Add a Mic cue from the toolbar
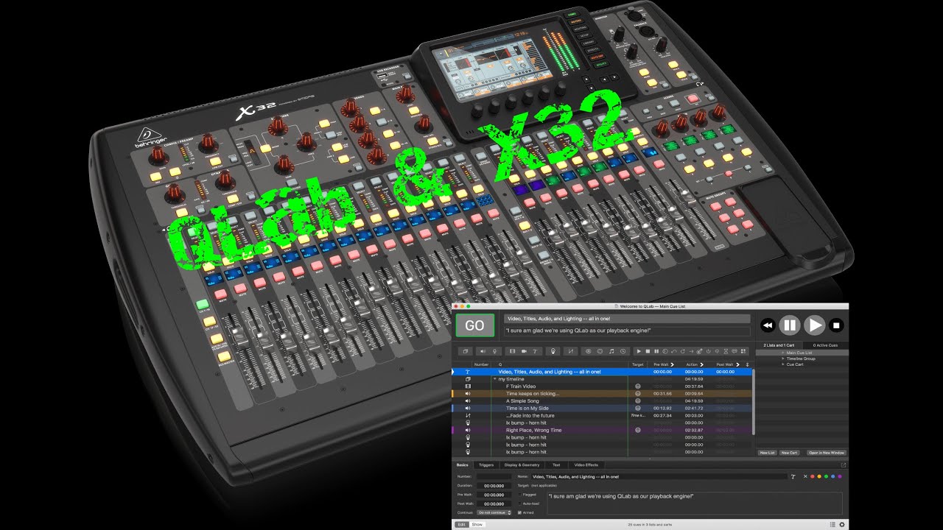This screenshot has height=530, width=943. (494, 351)
